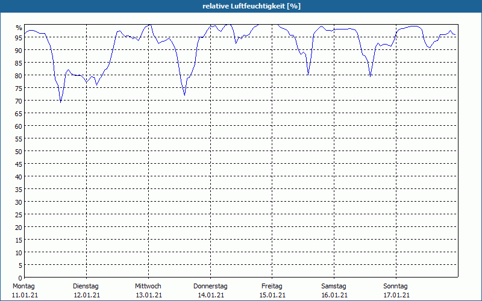The width and height of the screenshot is (482, 301).
Task: Click the '%' unit label on the axis
Action: click(x=19, y=28)
